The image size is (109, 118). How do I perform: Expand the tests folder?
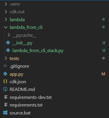point(6,58)
